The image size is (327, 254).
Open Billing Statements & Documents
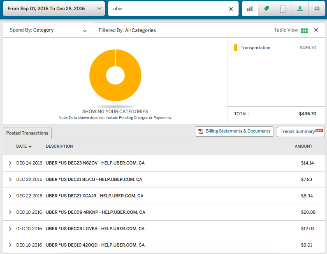click(x=234, y=131)
